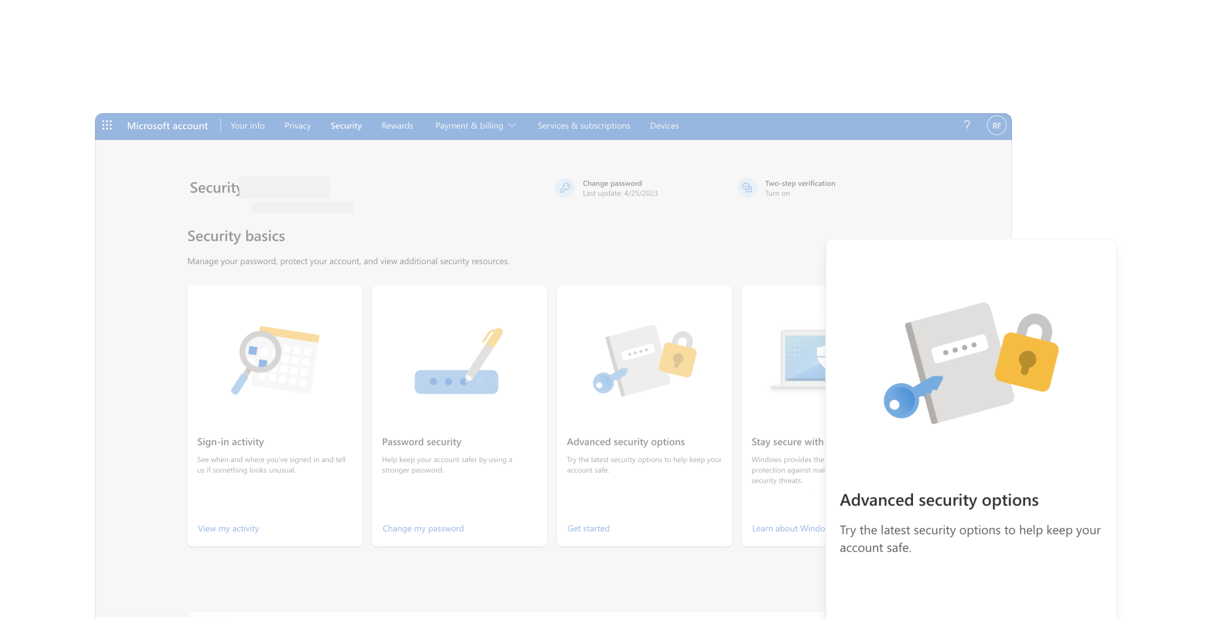Click the Microsoft account title

coord(167,126)
